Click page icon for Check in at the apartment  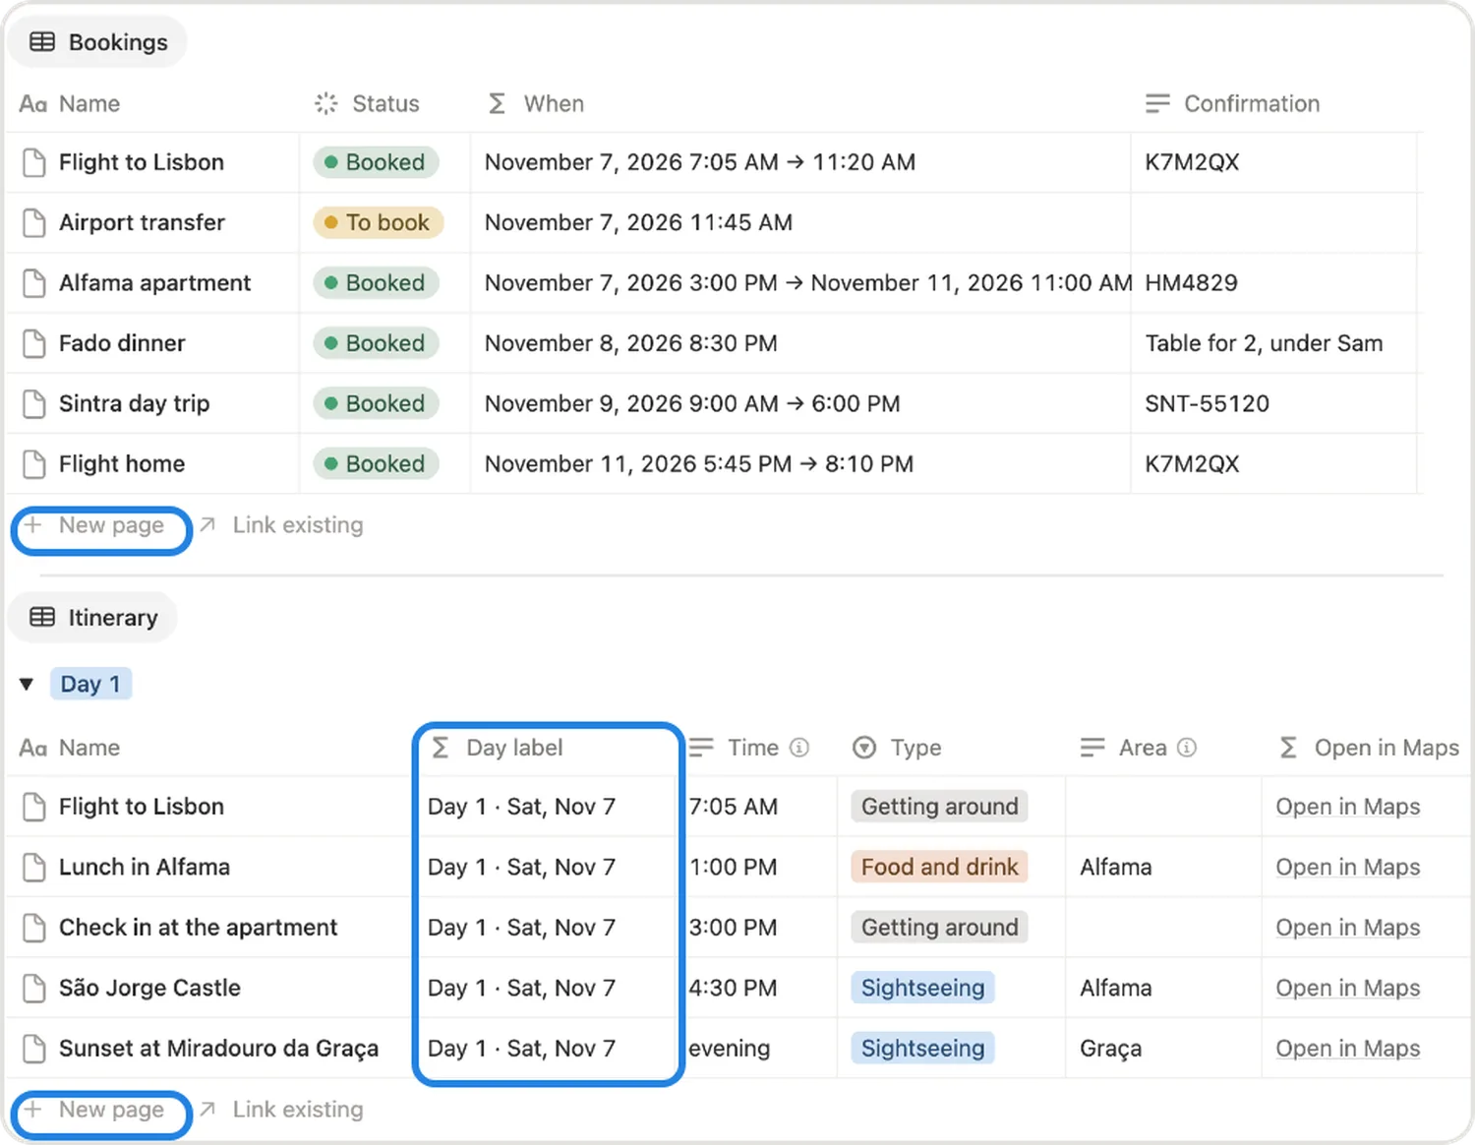pos(34,928)
